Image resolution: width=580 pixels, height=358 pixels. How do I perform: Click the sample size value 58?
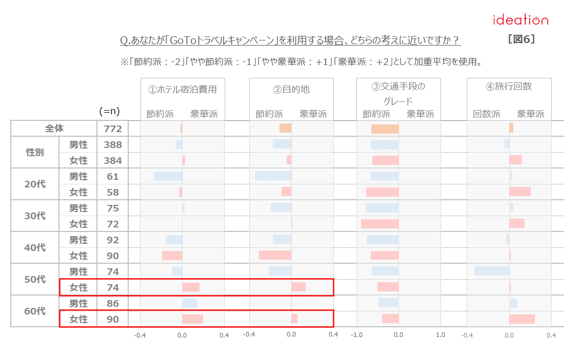[112, 193]
